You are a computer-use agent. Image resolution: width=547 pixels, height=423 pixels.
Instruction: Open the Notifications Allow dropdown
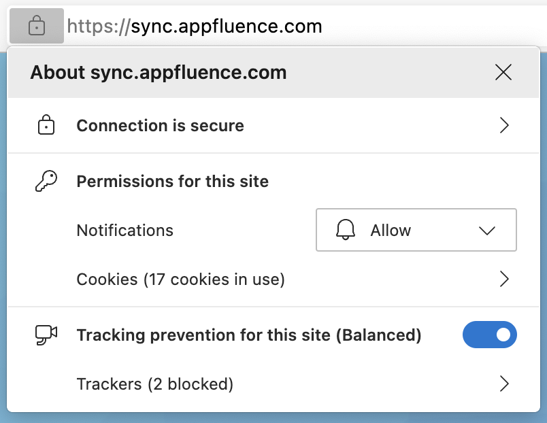click(x=416, y=231)
